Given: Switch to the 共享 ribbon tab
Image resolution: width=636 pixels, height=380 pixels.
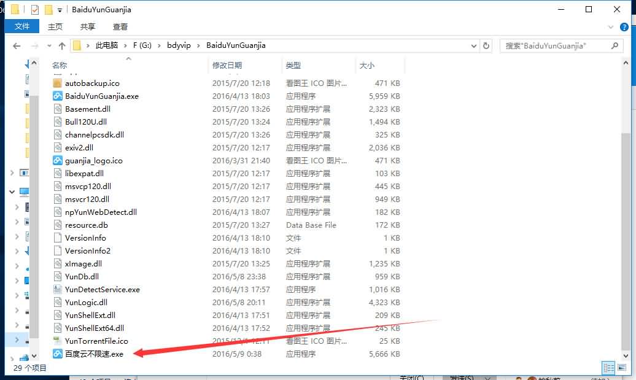Looking at the screenshot, I should 88,27.
